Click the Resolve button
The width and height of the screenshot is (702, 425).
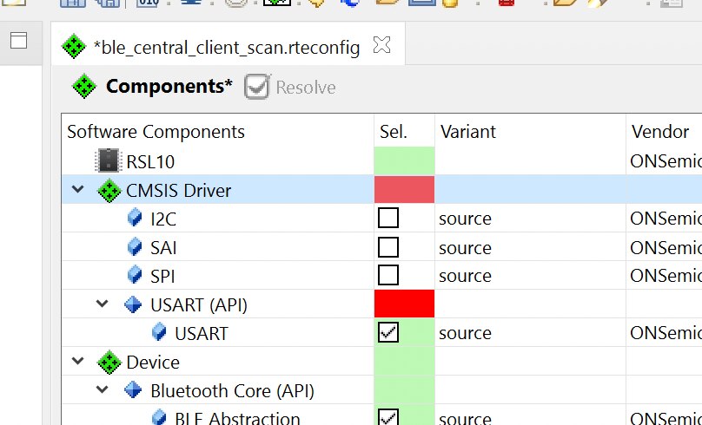290,87
